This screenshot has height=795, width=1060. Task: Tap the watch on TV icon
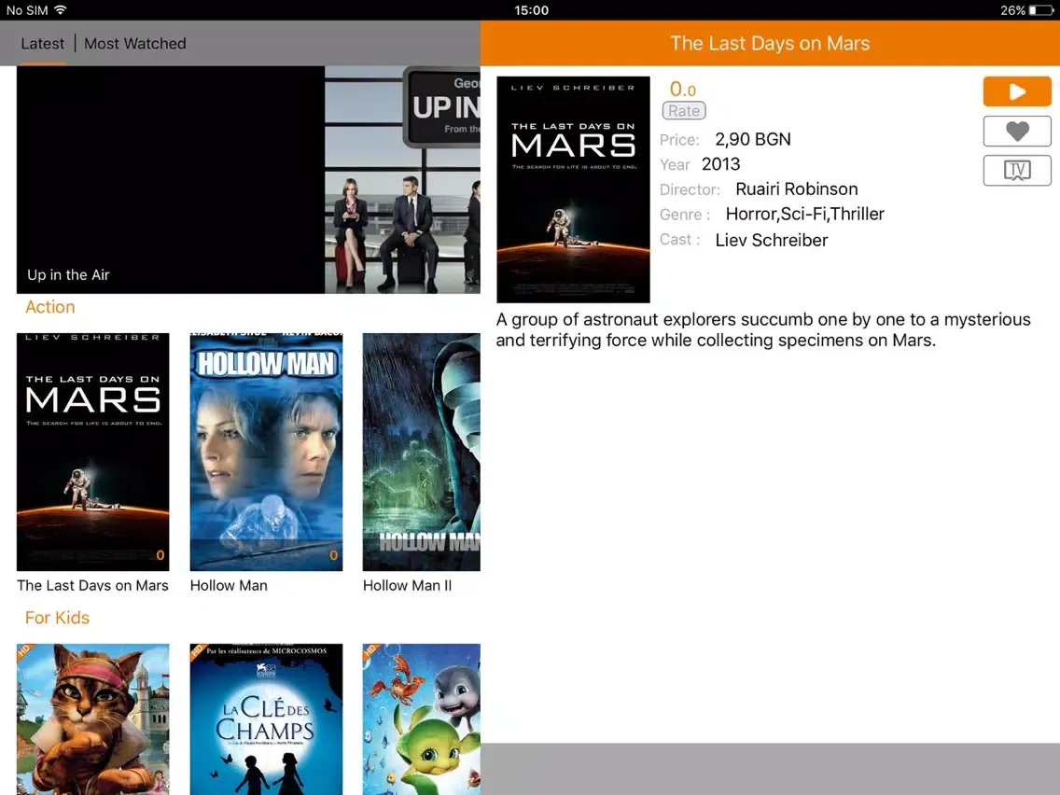pos(1017,170)
